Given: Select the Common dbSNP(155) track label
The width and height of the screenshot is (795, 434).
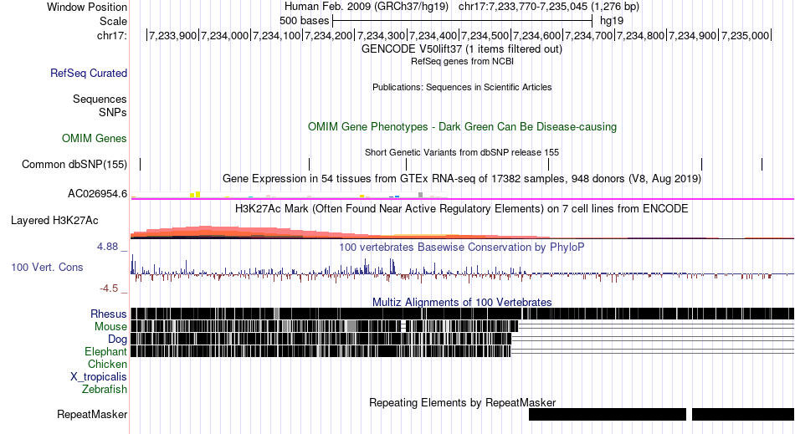Looking at the screenshot, I should [74, 164].
